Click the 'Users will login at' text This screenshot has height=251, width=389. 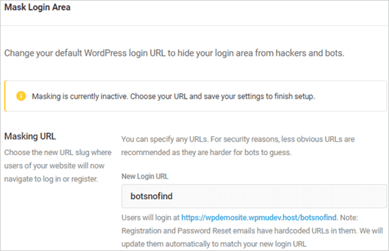click(x=151, y=217)
